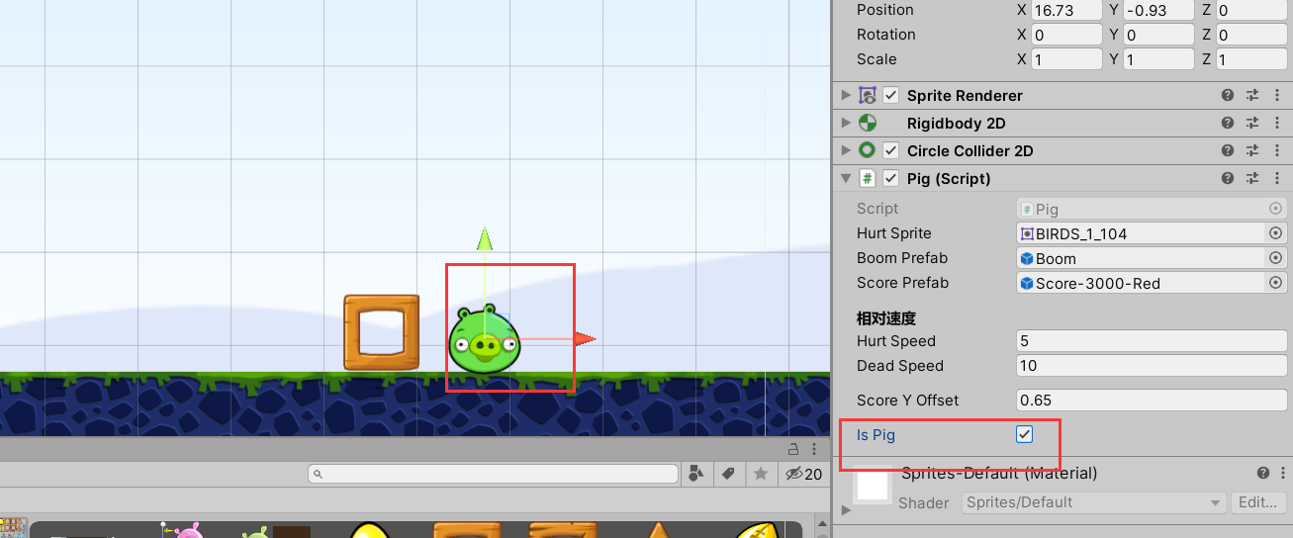Open help for Circle Collider 2D
Image resolution: width=1293 pixels, height=538 pixels.
coord(1228,151)
